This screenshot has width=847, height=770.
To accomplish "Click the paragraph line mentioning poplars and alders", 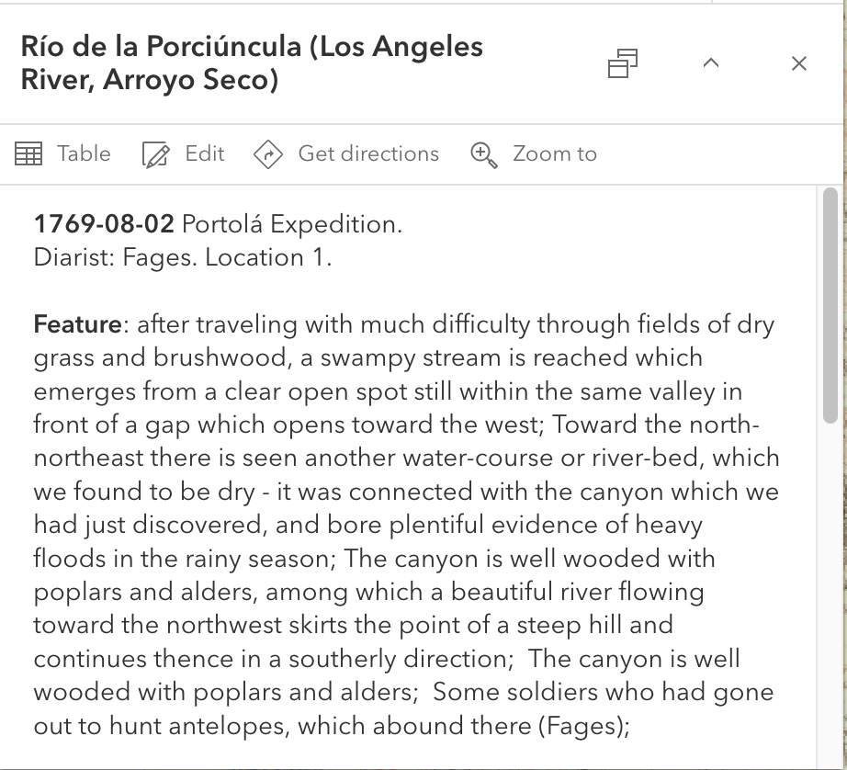I will pos(368,592).
